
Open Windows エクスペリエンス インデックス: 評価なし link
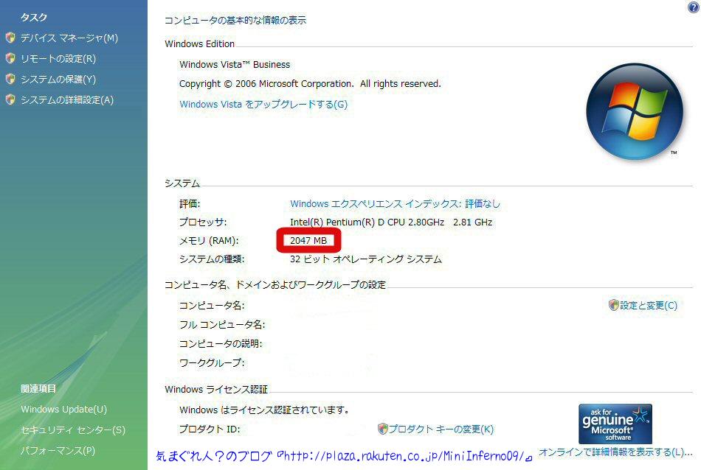[x=396, y=203]
